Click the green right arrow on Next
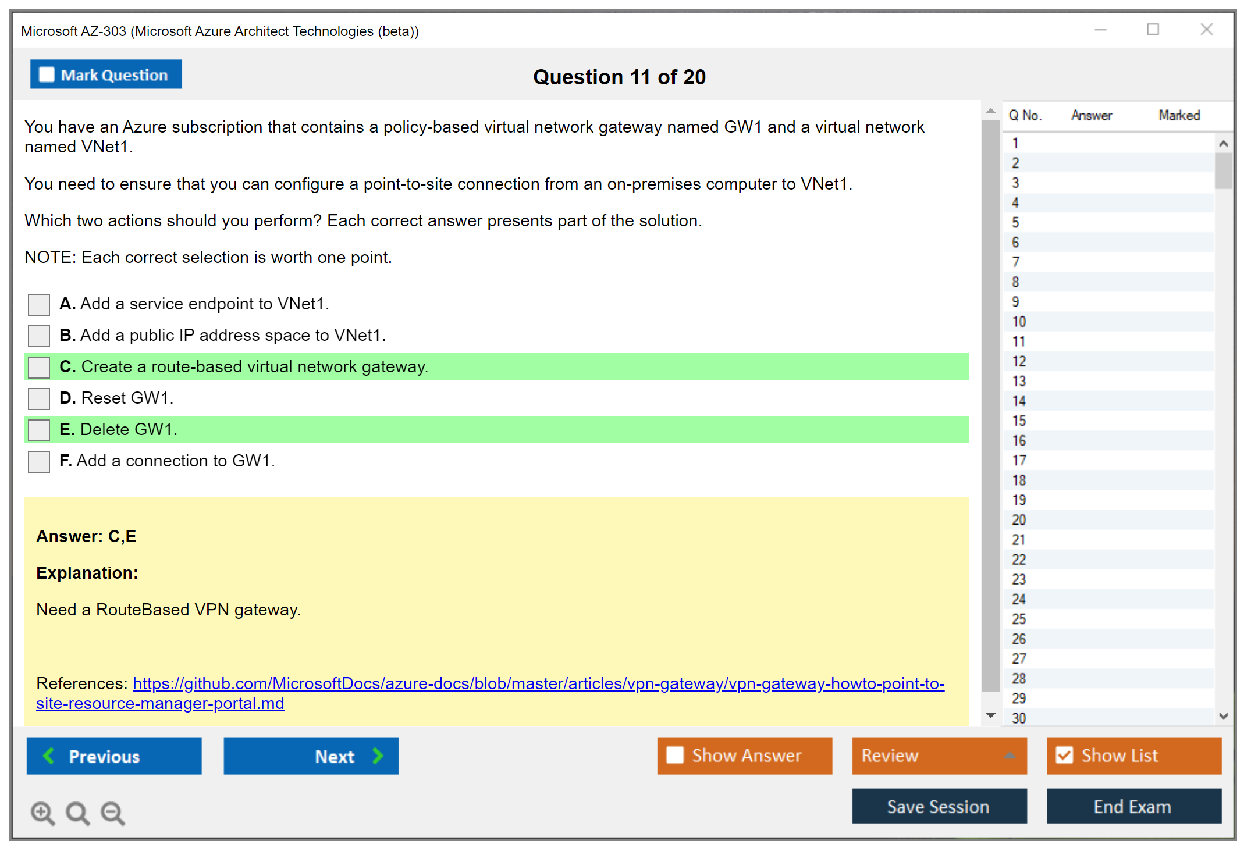Viewport: 1251px width, 855px height. pyautogui.click(x=378, y=756)
